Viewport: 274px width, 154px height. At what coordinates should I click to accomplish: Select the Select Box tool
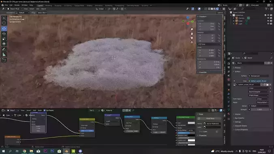(4, 18)
